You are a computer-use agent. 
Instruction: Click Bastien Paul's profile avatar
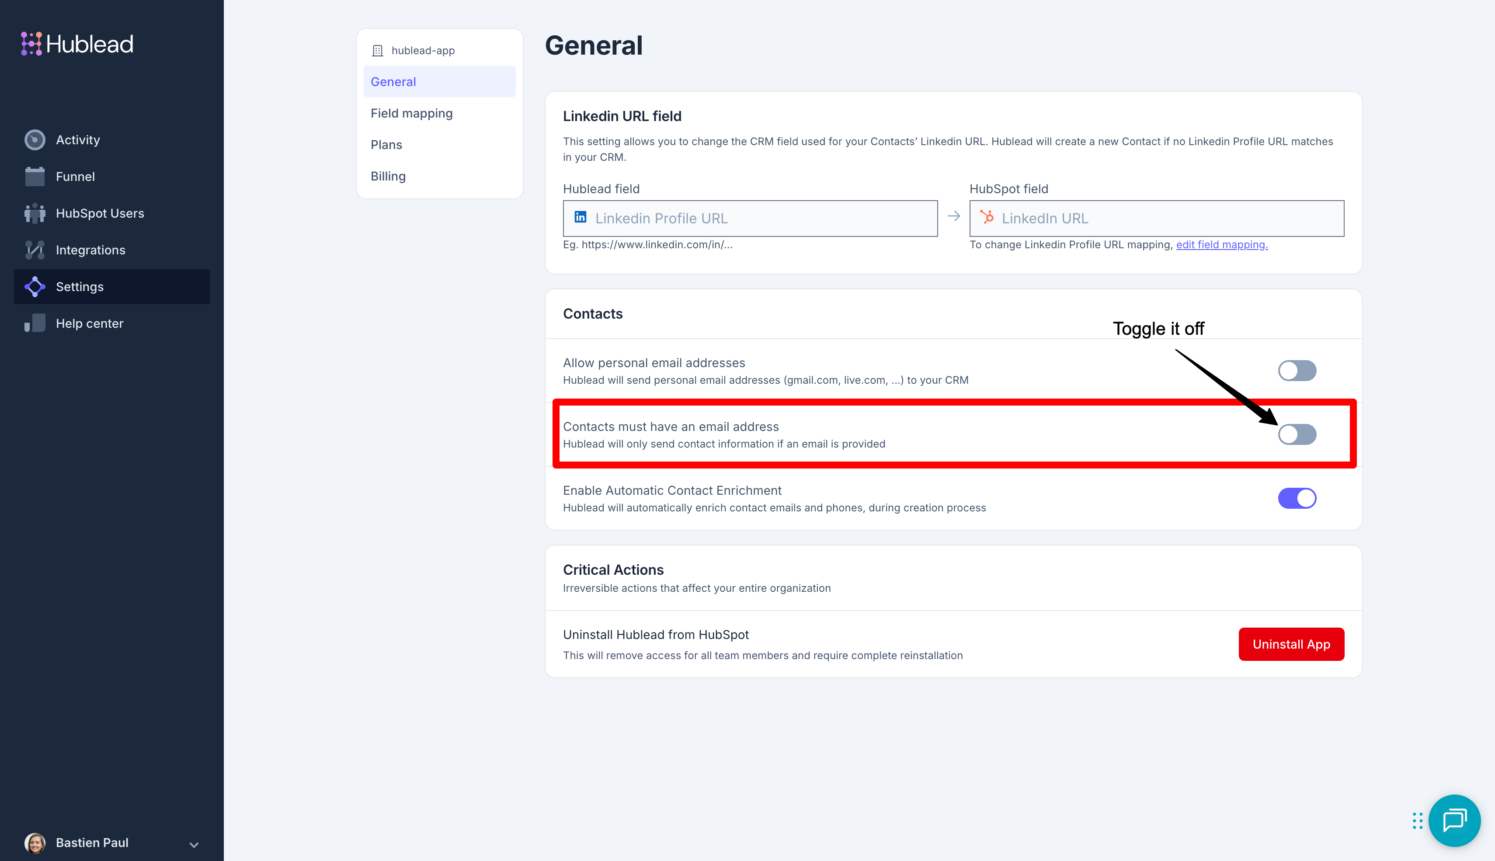point(35,843)
